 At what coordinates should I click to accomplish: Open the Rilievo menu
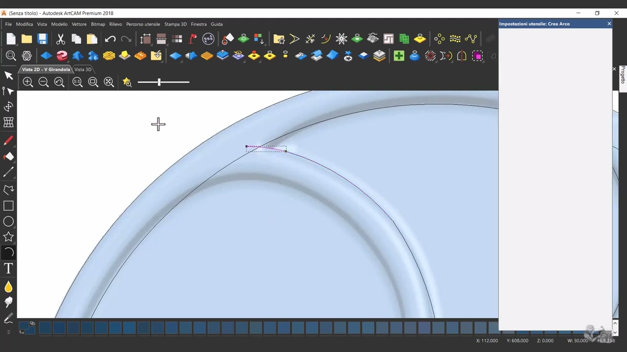(x=116, y=24)
